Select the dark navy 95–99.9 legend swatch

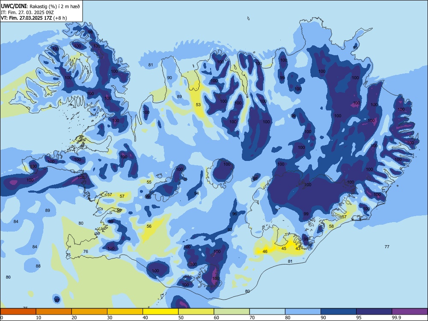pos(374,312)
